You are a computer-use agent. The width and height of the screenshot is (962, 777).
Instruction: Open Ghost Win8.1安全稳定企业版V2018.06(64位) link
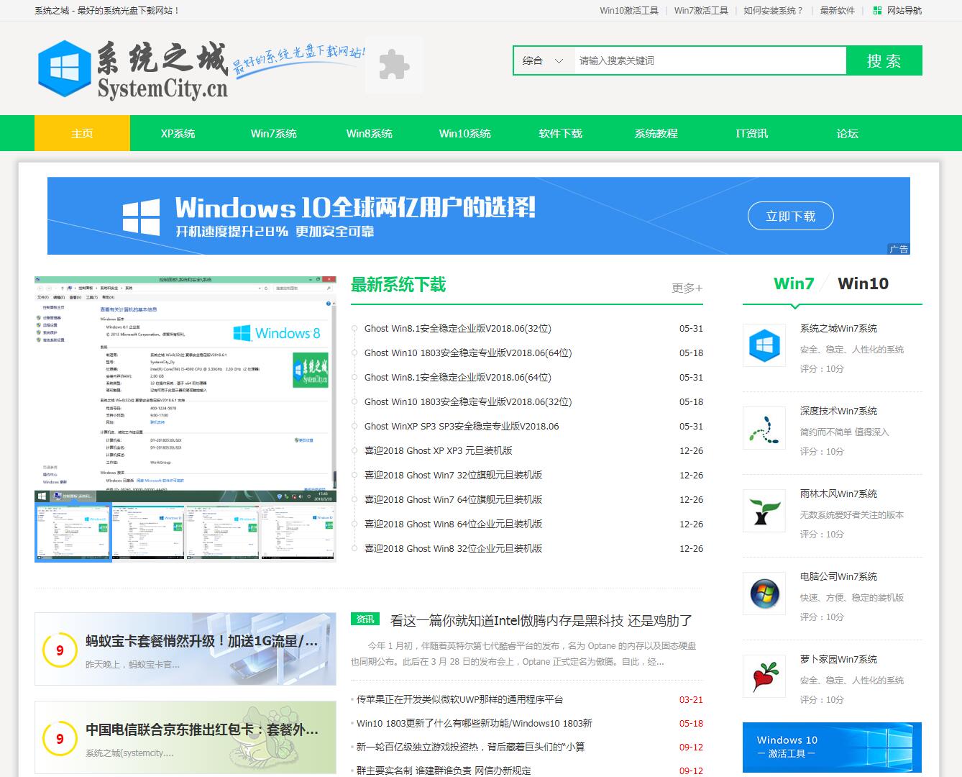(x=458, y=377)
